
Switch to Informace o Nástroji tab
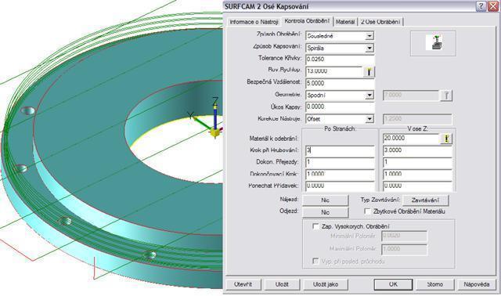point(254,22)
